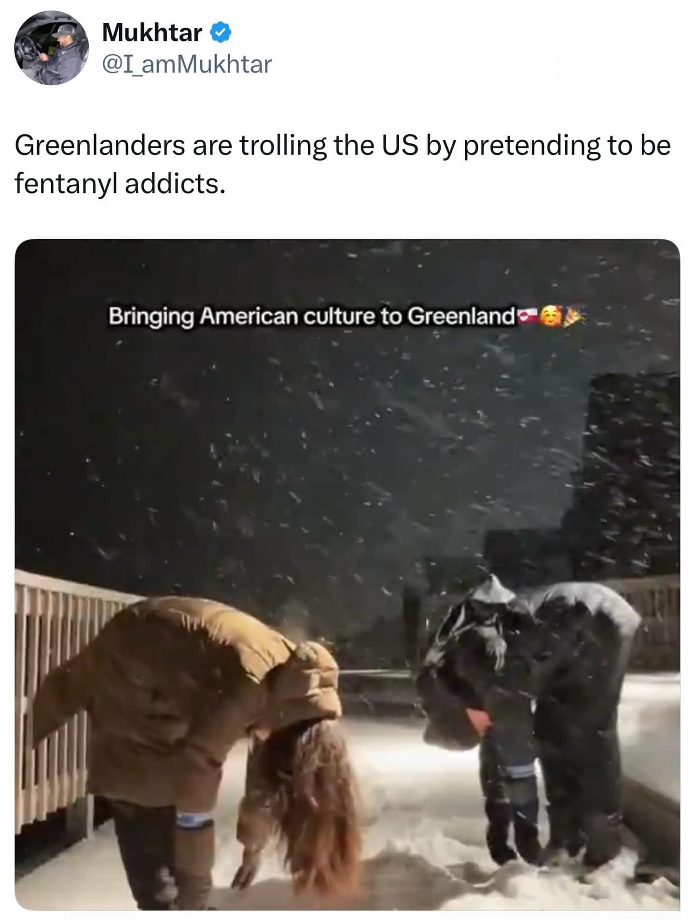Select the "Bringing American culture to Greenland" caption
Screen dimensions: 695x920
click(312, 316)
